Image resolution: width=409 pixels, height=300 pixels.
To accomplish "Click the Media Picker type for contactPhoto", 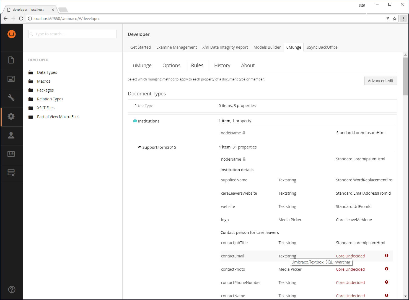I will (x=290, y=269).
